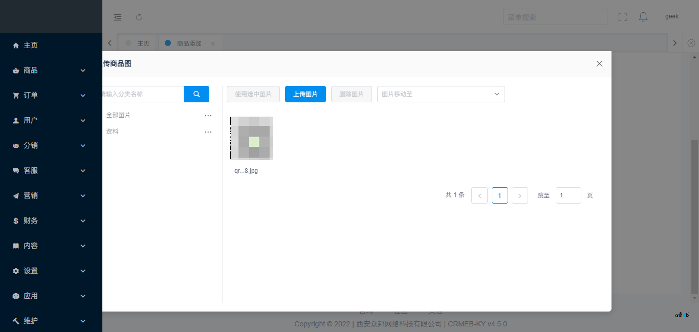
Task: Select the qr...8.jpg image thumbnail
Action: click(251, 138)
